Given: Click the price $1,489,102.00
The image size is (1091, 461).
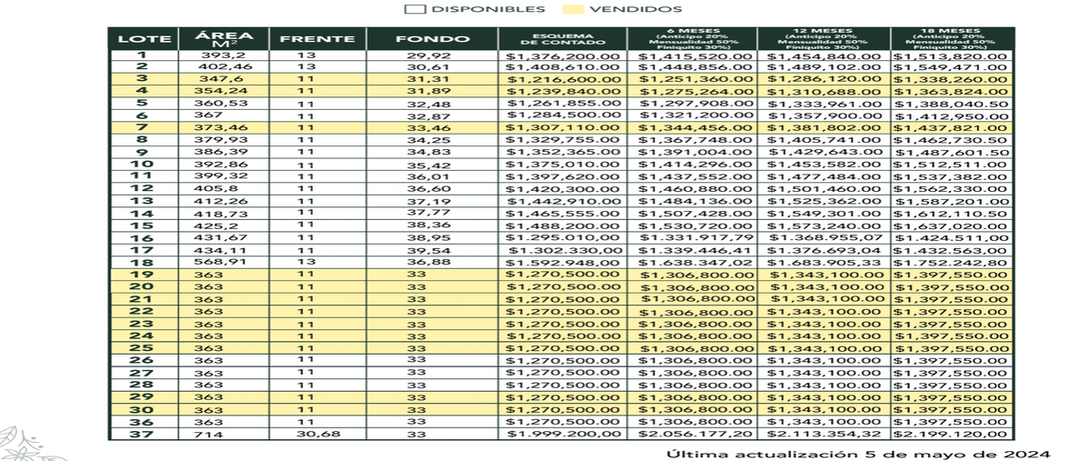Looking at the screenshot, I should tap(825, 67).
